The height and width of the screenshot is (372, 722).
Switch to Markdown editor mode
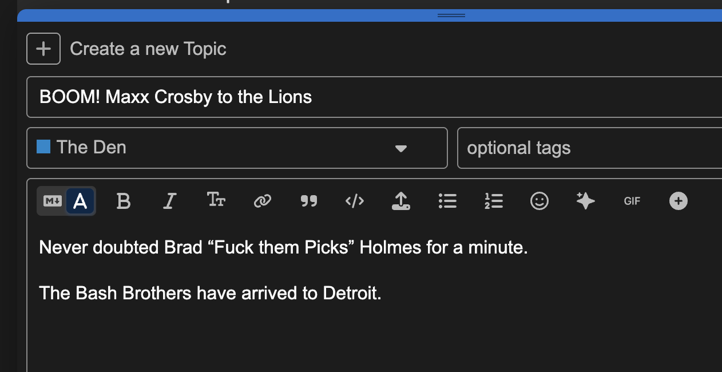53,201
